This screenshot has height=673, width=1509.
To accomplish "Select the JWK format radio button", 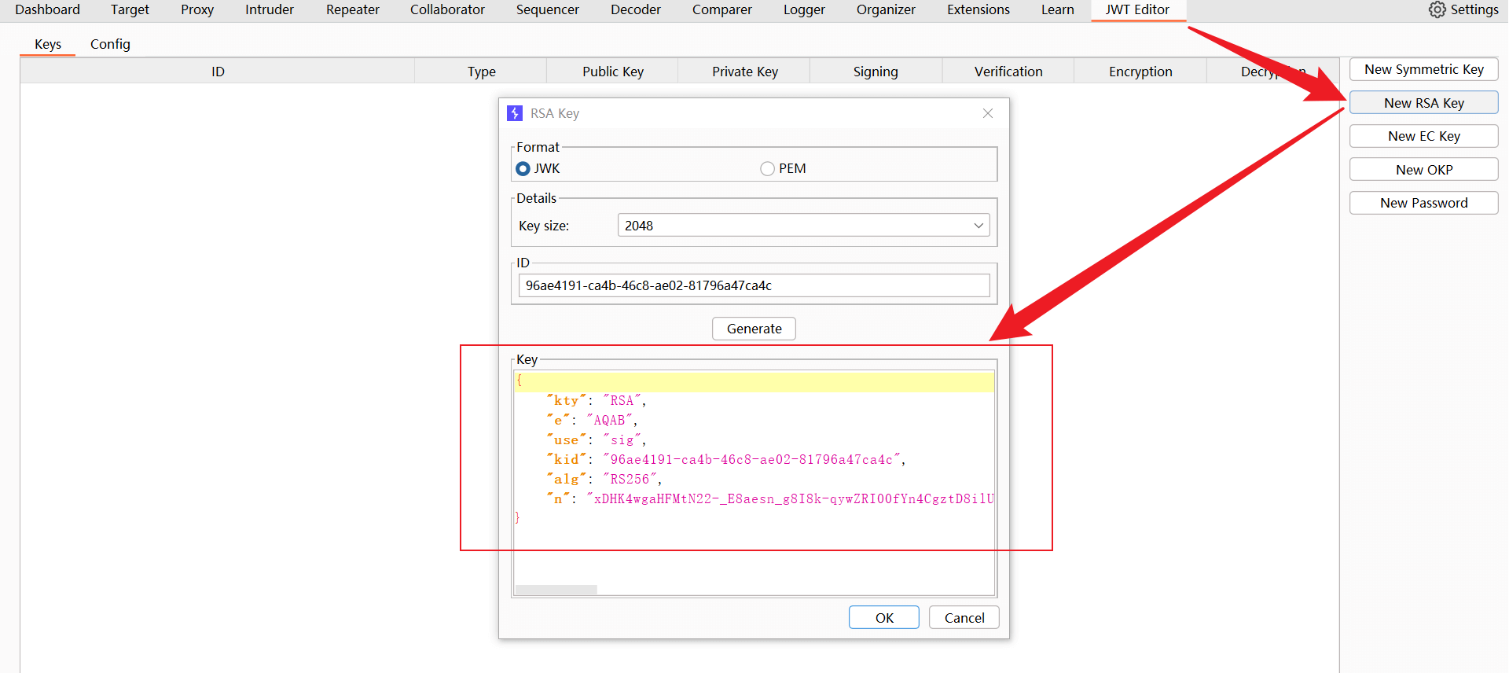I will (x=523, y=169).
